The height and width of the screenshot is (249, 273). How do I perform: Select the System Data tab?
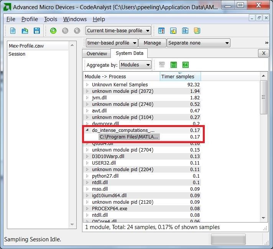pyautogui.click(x=130, y=53)
